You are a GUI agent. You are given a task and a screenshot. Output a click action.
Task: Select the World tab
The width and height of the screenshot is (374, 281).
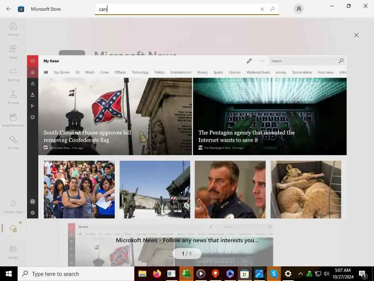pyautogui.click(x=89, y=72)
